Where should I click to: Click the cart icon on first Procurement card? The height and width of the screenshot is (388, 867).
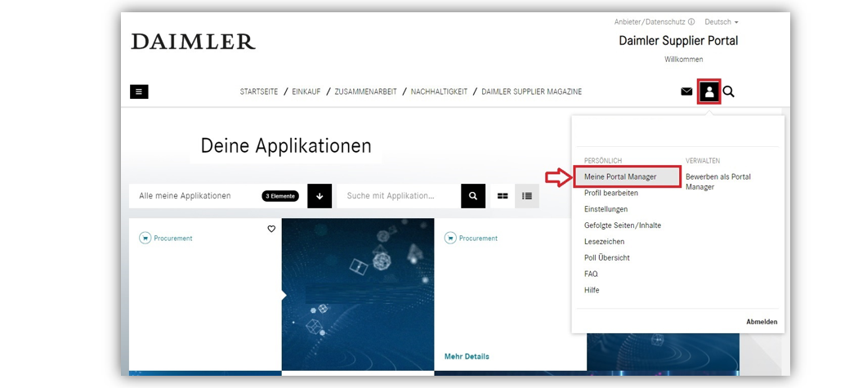coord(145,239)
